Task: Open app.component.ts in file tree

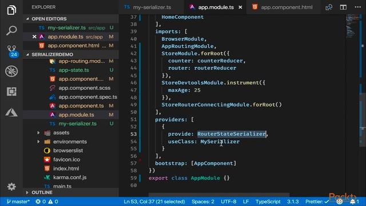Action: pos(71,106)
